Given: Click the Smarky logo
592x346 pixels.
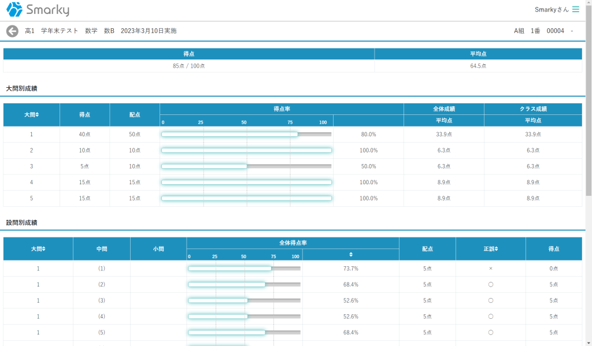Looking at the screenshot, I should (38, 9).
